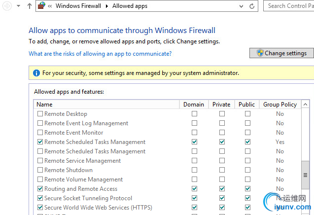Select Allowed apps breadcrumb
The image size is (314, 215).
click(x=130, y=6)
